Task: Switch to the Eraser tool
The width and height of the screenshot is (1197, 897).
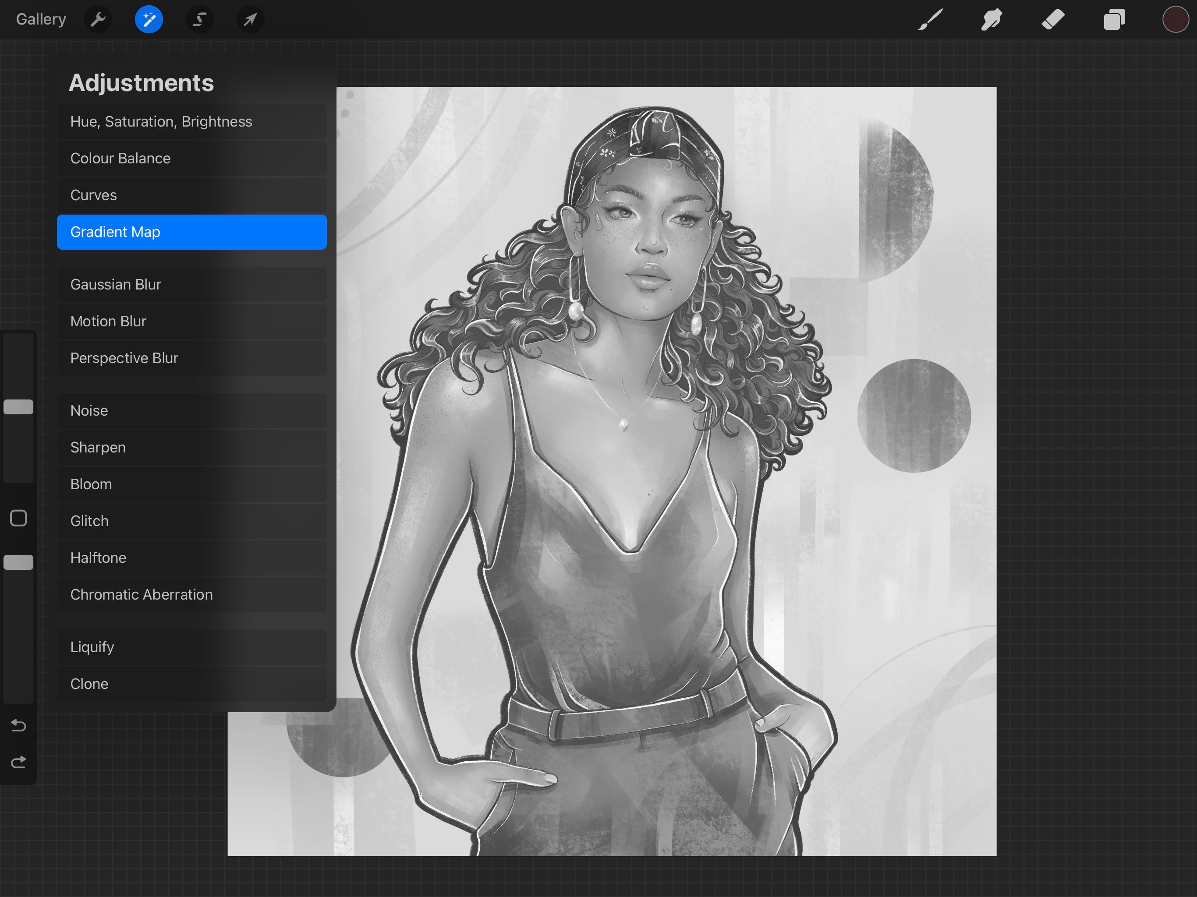Action: [1052, 19]
